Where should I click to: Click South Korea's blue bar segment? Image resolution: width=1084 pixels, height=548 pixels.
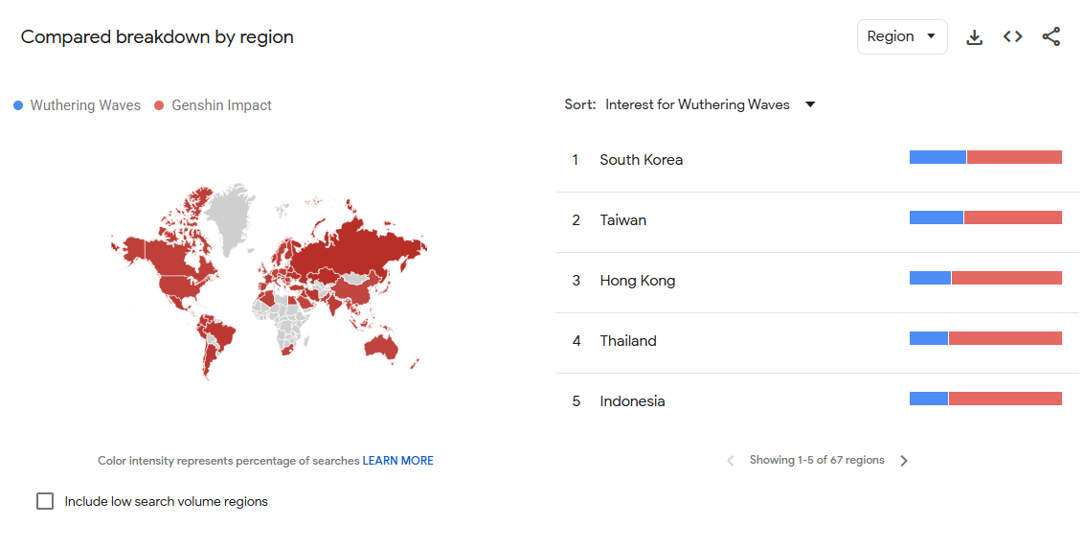pyautogui.click(x=937, y=157)
